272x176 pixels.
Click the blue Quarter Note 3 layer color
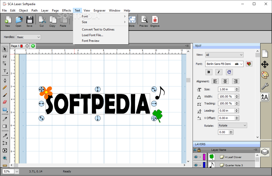click(x=204, y=164)
